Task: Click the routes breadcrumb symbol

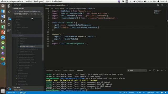Action: (x=92, y=9)
